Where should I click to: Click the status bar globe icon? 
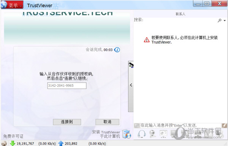4,143
